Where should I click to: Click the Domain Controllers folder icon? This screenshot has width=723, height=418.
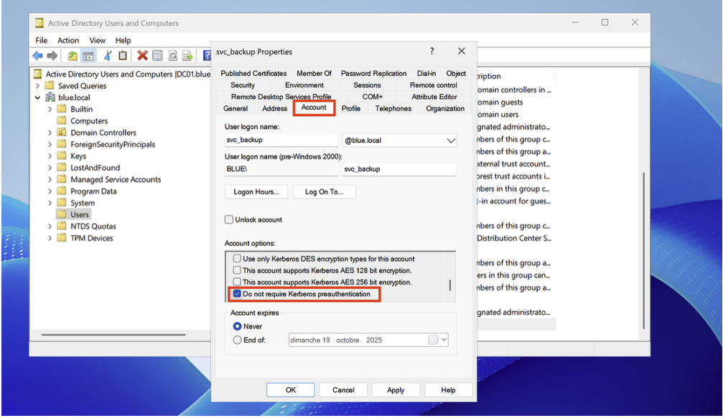pos(62,133)
